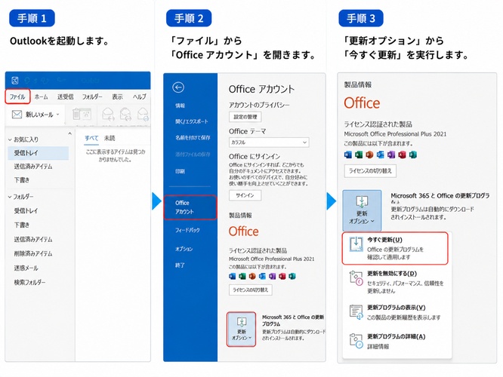Collapse the フォルダー section
Image resolution: width=503 pixels, height=377 pixels.
10,197
